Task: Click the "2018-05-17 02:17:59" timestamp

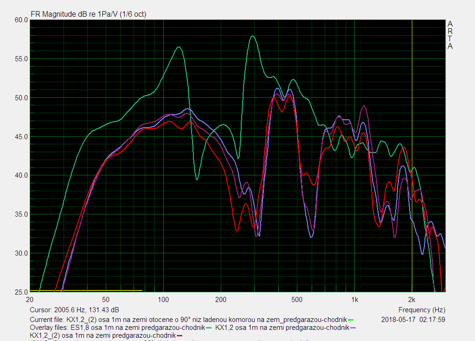Action: tap(413, 320)
